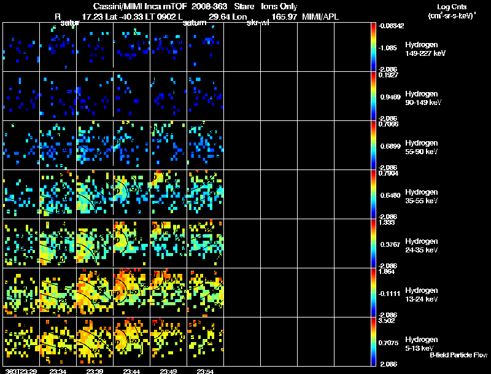The height and width of the screenshot is (374, 491).
Task: Select the '23:44' time label
Action: [x=131, y=371]
